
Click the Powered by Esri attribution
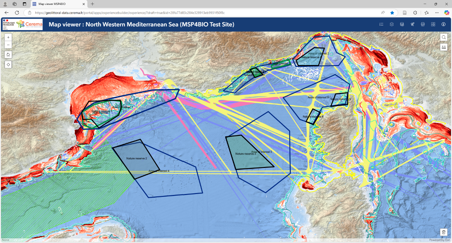pyautogui.click(x=439, y=240)
